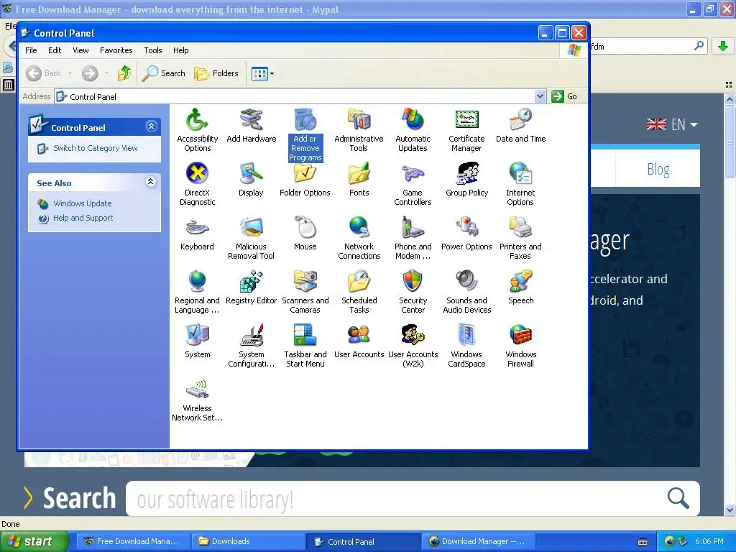Click the Search toolbar button

click(x=163, y=73)
